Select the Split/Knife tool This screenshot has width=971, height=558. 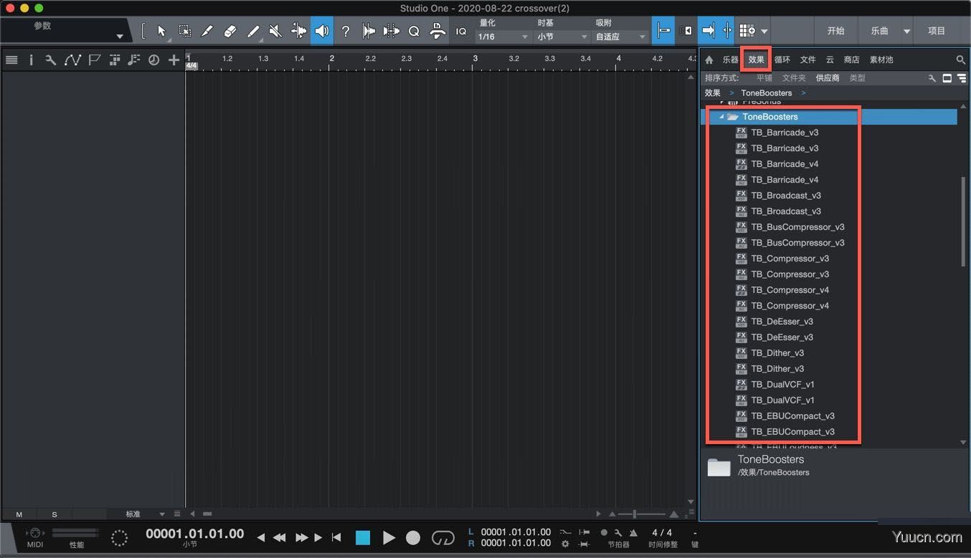207,31
